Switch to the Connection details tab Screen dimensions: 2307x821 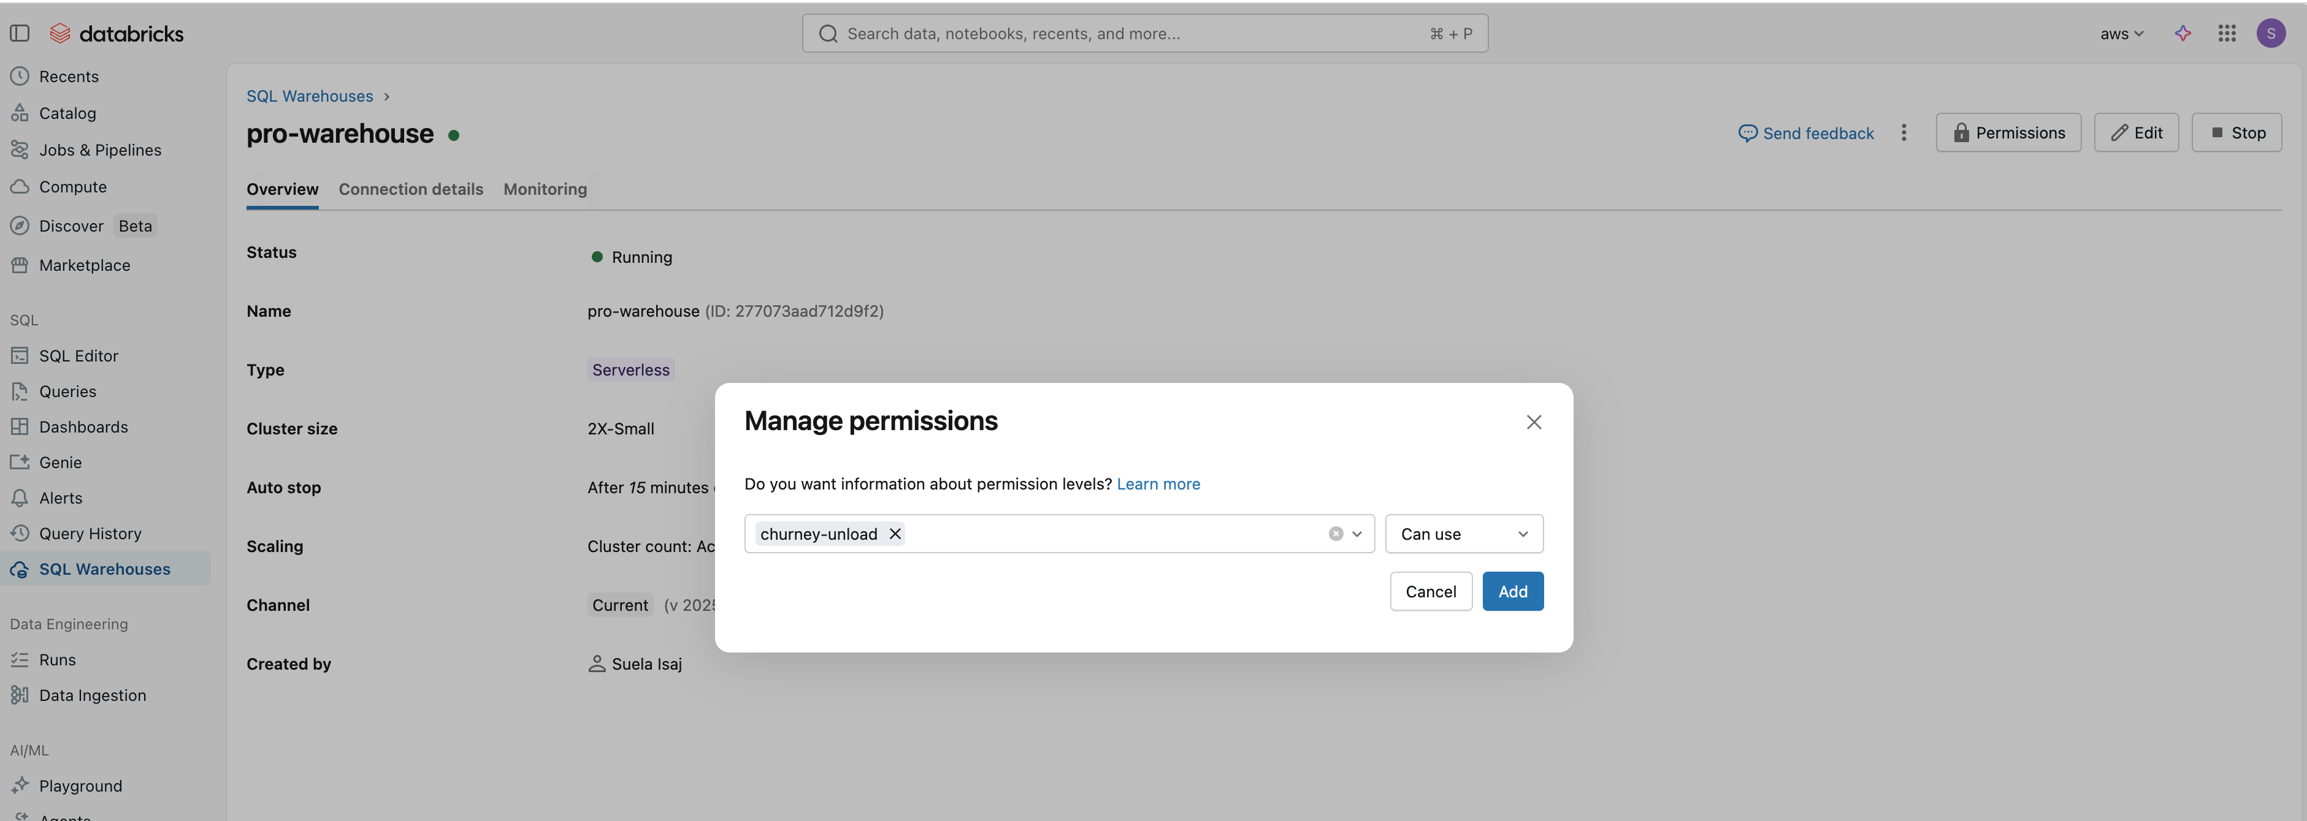point(410,189)
